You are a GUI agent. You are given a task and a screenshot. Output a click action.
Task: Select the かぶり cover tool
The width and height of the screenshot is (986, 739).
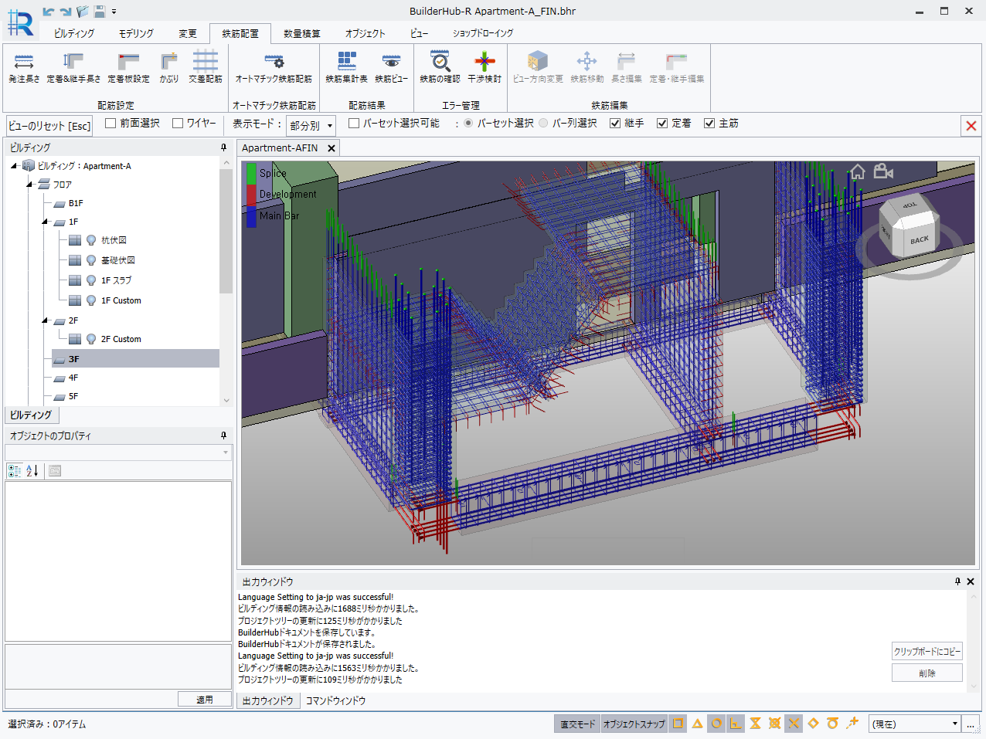pyautogui.click(x=169, y=67)
